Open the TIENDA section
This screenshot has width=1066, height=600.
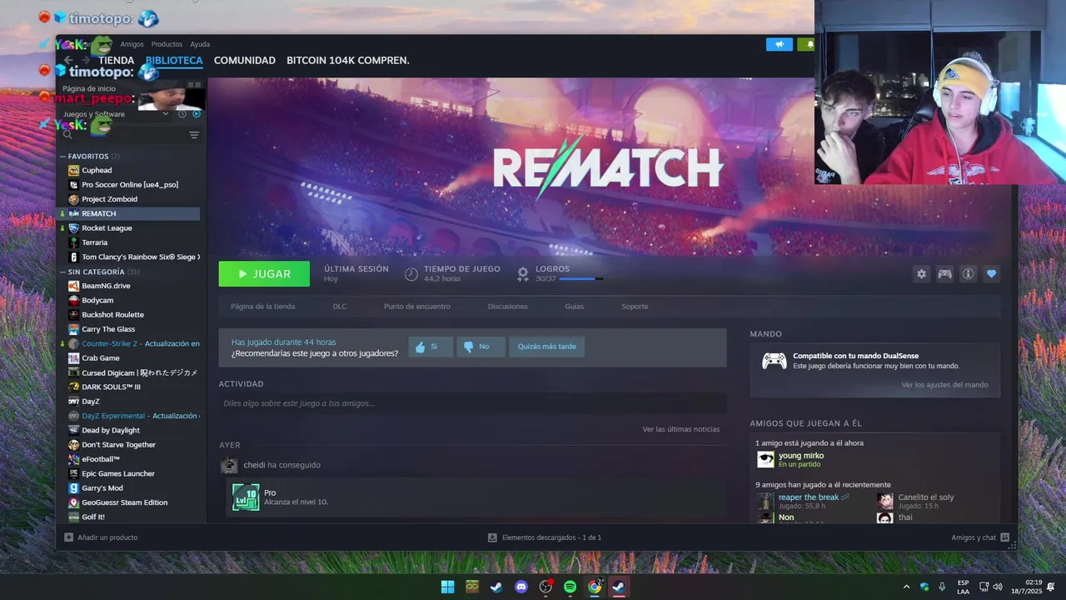(x=117, y=61)
